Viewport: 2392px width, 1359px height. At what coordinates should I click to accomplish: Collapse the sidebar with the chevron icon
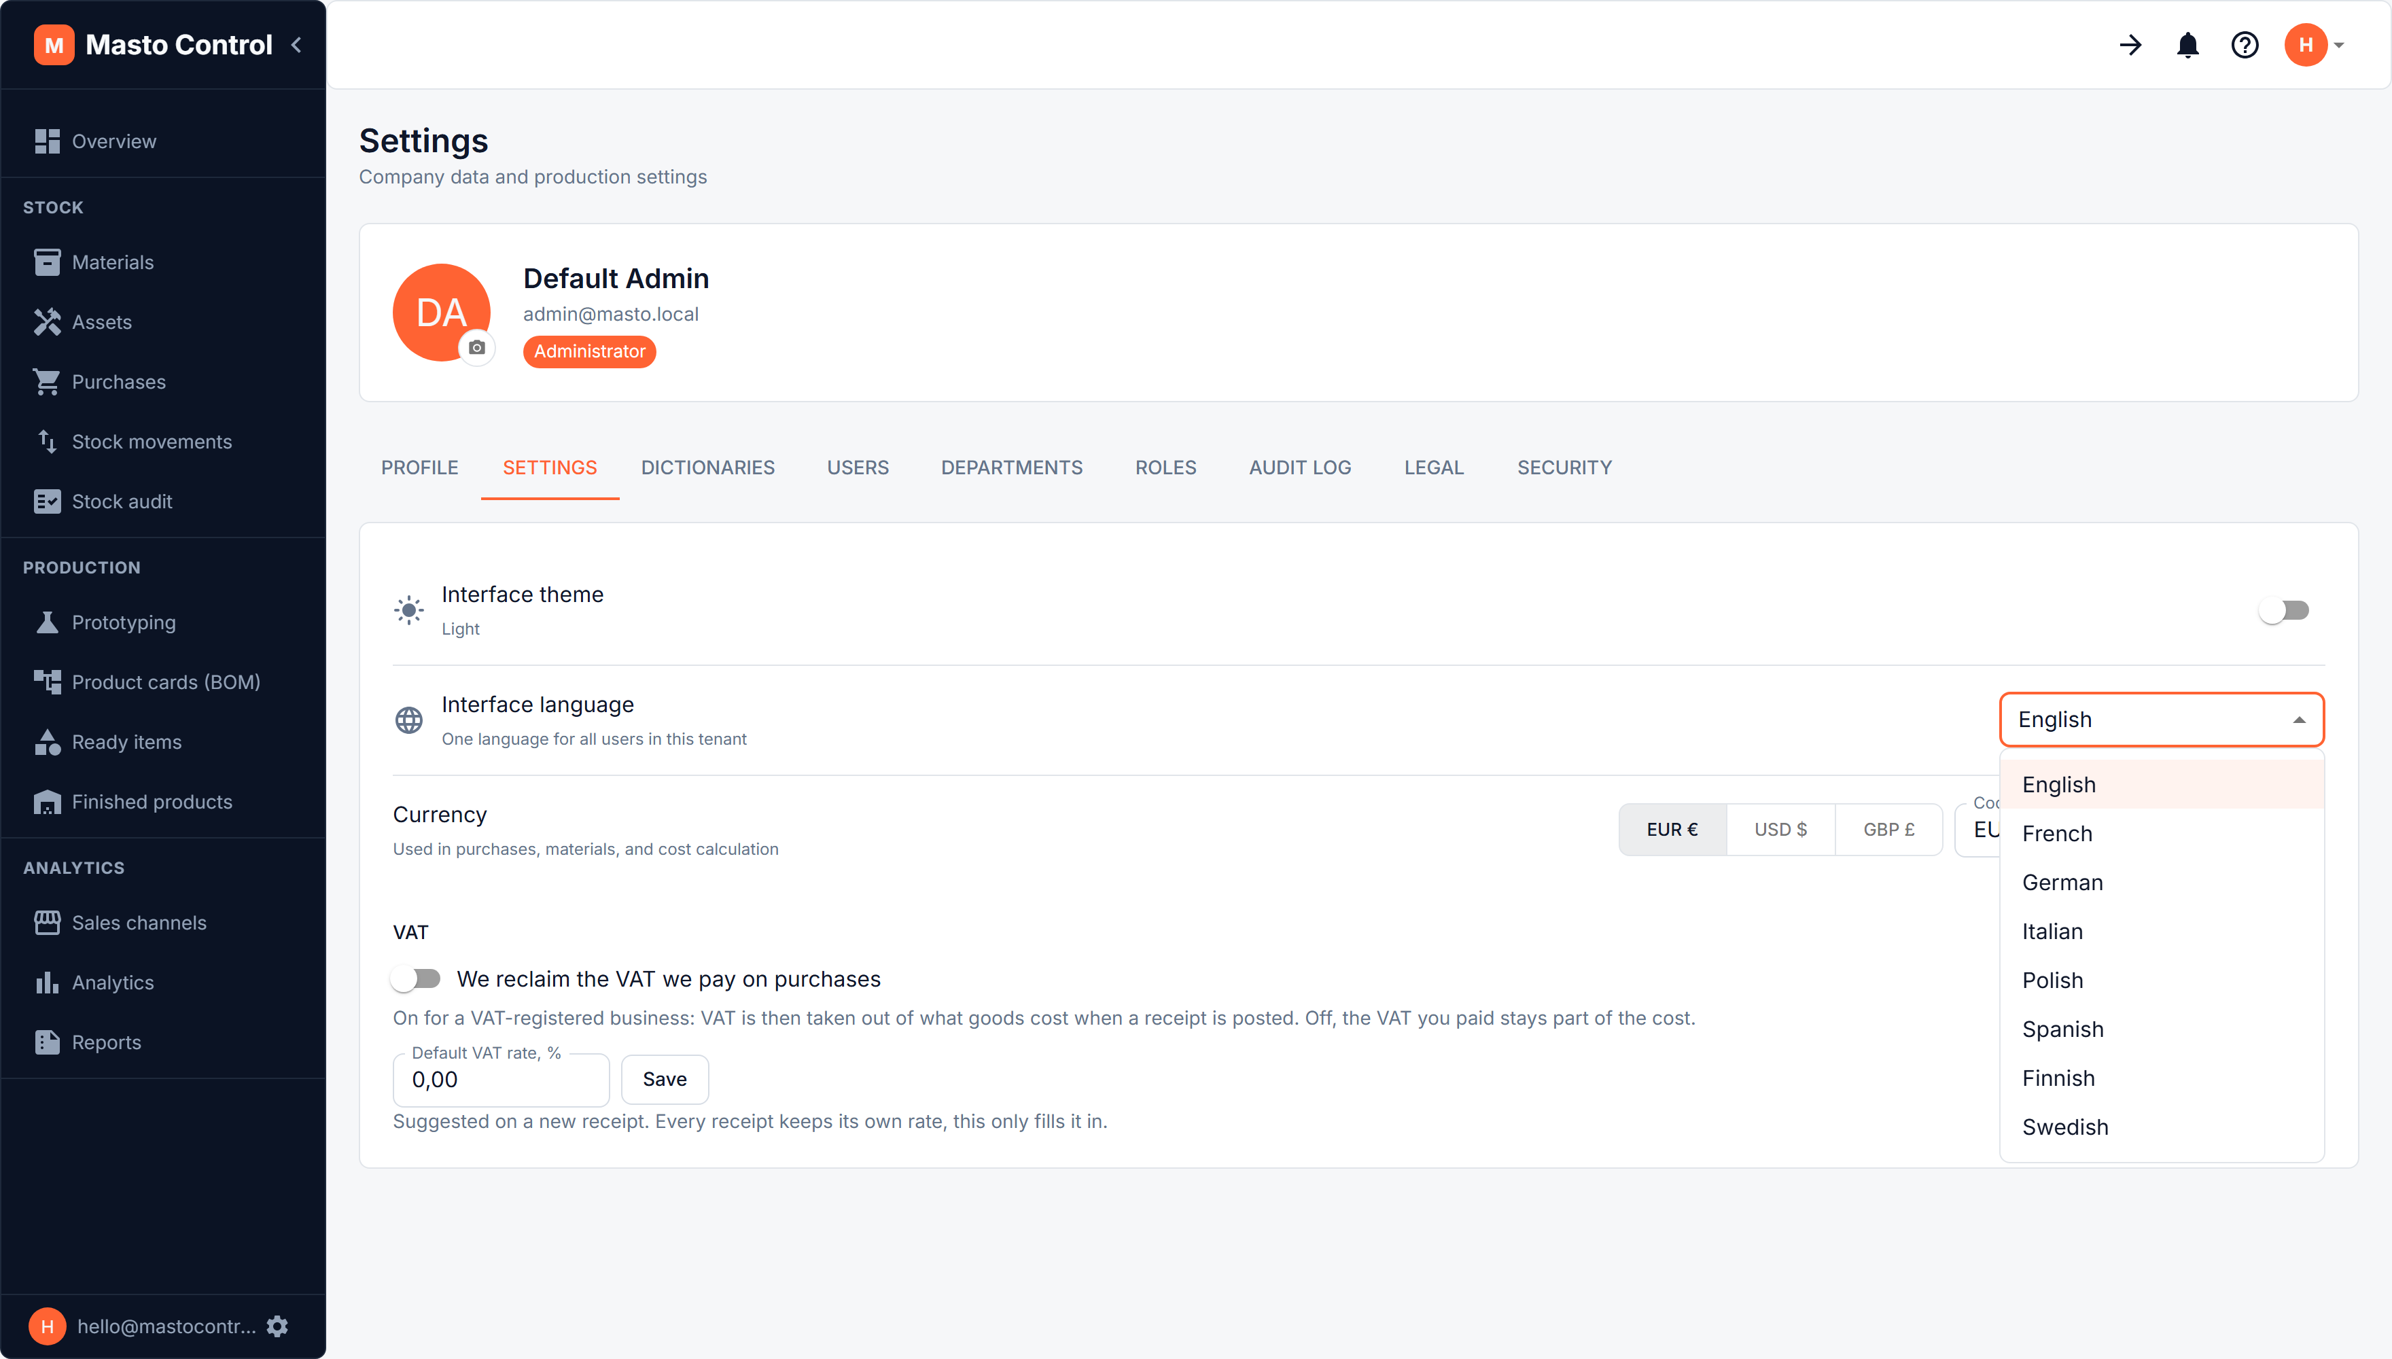(x=297, y=45)
